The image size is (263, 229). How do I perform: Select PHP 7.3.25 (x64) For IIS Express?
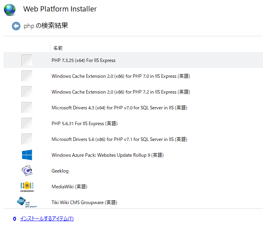click(83, 60)
